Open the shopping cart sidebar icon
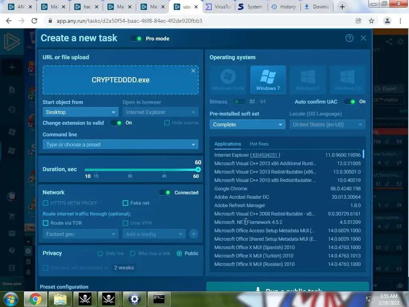The image size is (409, 307). (x=12, y=216)
